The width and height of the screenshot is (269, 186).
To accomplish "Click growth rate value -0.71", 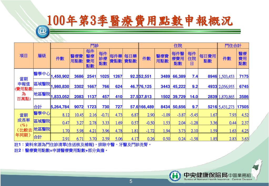I will pos(105,115).
